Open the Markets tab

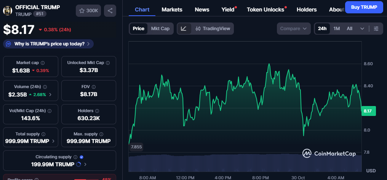[x=172, y=10]
